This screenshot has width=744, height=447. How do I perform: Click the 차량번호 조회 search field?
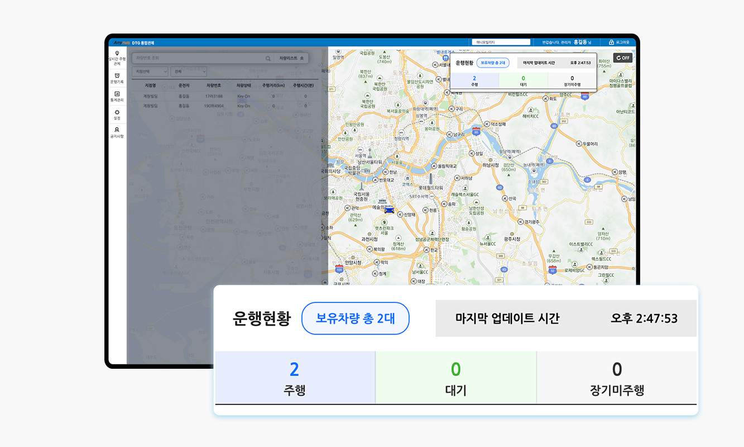198,58
